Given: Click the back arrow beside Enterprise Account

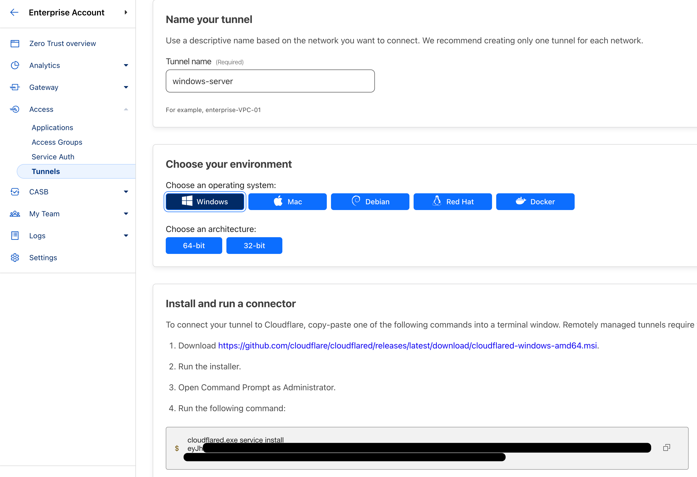Looking at the screenshot, I should coord(14,12).
